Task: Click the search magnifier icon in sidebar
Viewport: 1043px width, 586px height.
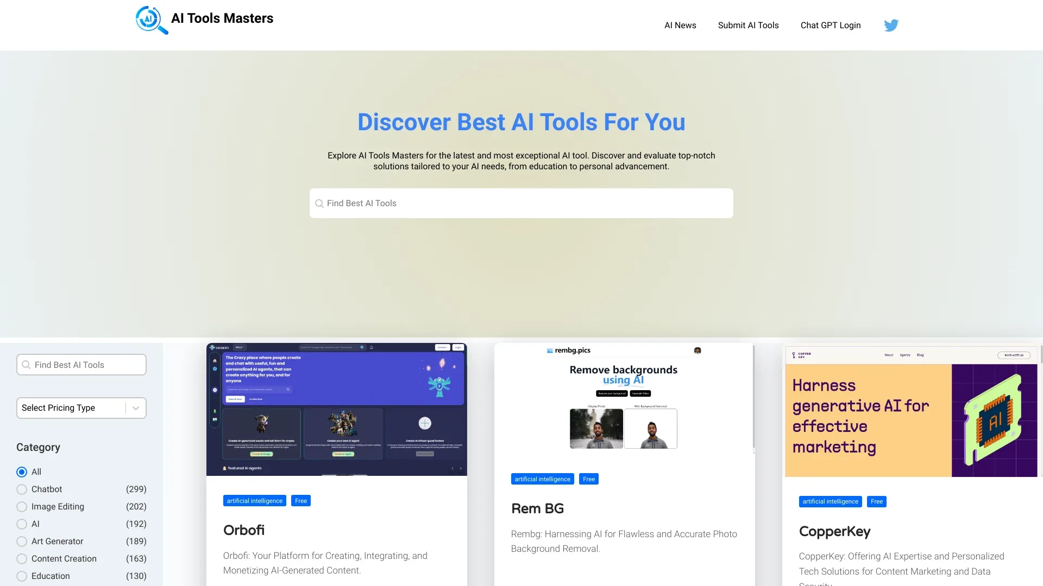Action: tap(27, 364)
